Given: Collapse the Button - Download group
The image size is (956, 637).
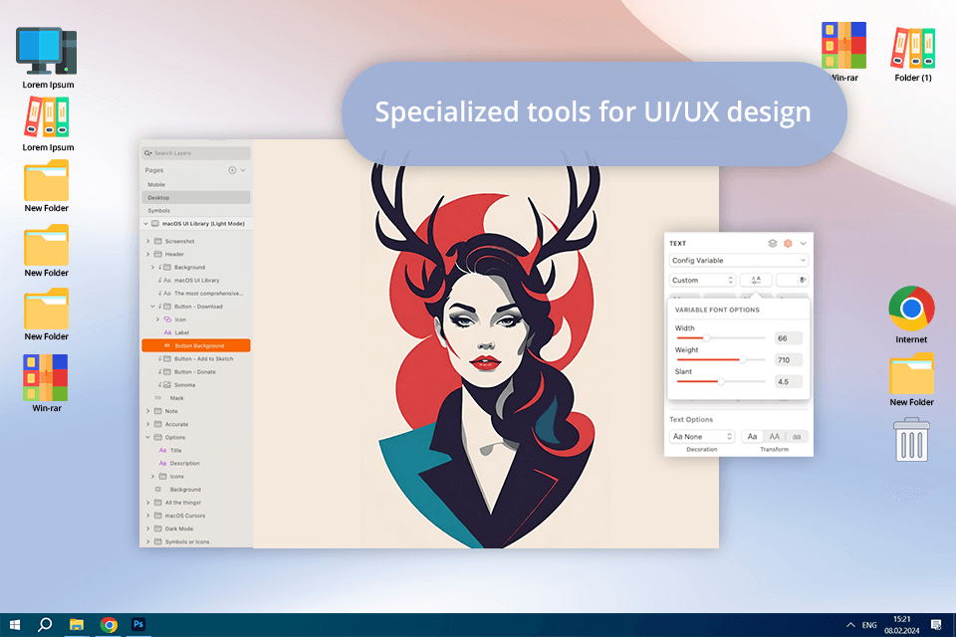Looking at the screenshot, I should click(152, 306).
